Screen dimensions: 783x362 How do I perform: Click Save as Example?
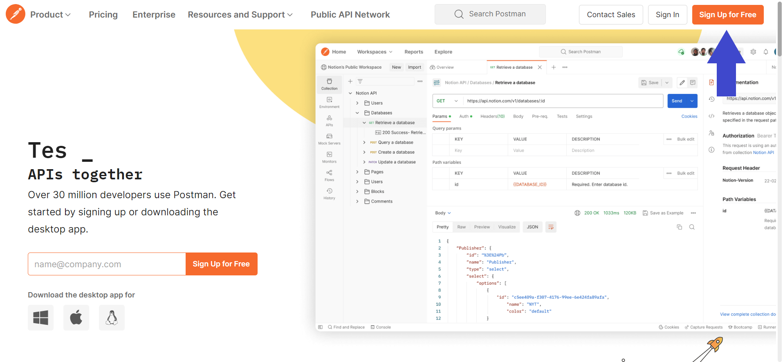663,213
